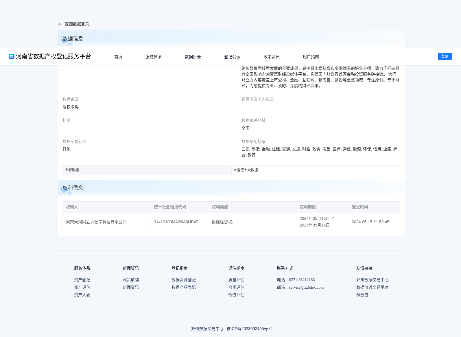Open footer link 价值评估
461x337 pixels.
(236, 295)
